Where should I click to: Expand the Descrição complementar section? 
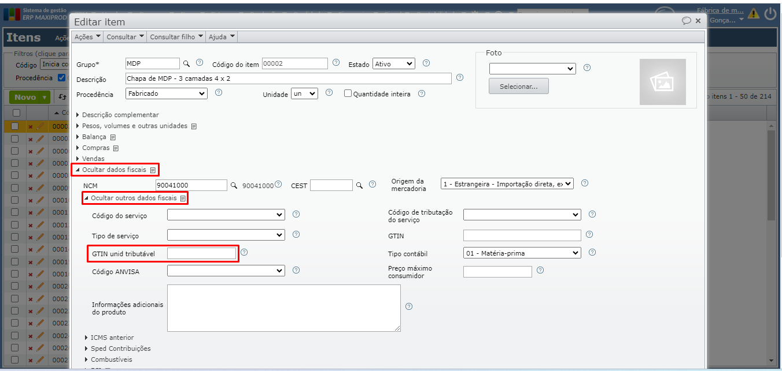117,115
